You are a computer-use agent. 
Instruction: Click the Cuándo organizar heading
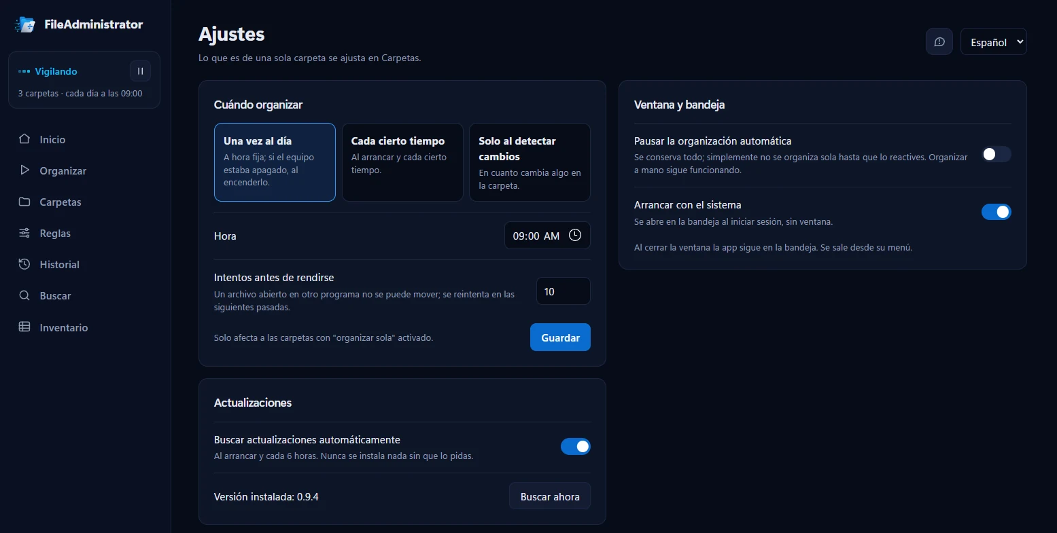258,105
